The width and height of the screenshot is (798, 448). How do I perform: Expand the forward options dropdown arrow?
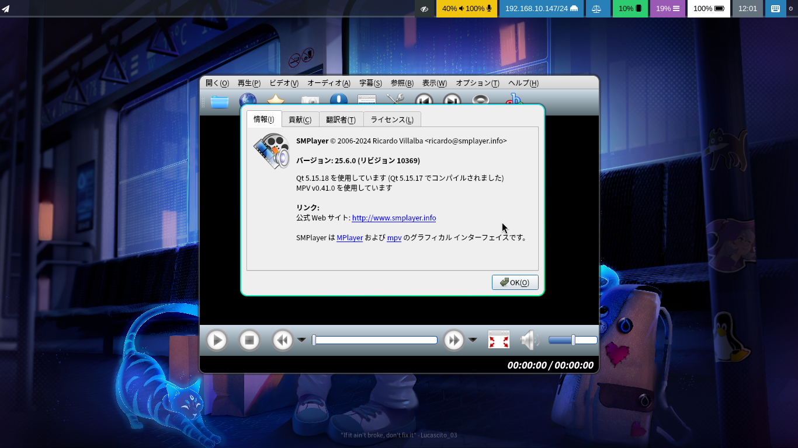point(473,340)
